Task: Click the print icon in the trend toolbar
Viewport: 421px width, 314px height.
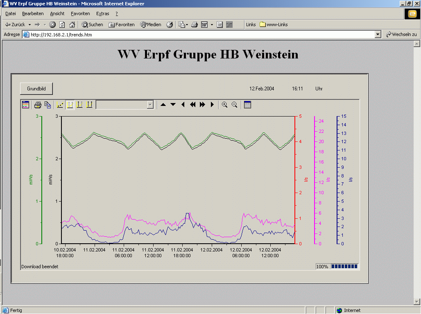Action: point(37,105)
